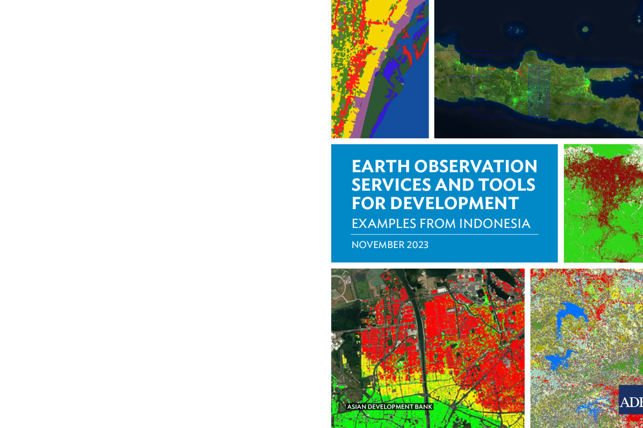Open the red and yellow city grid map

click(x=428, y=348)
